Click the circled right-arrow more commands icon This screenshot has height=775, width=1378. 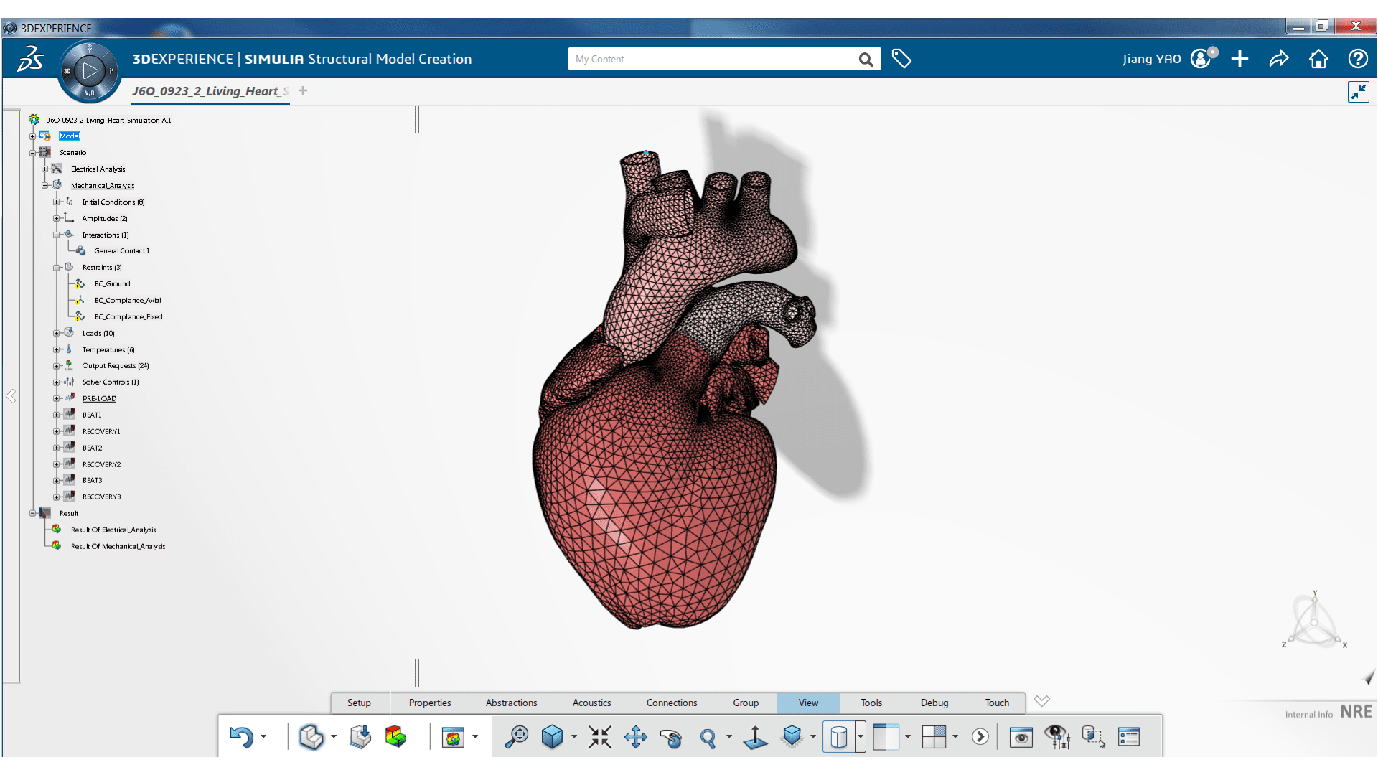coord(980,737)
